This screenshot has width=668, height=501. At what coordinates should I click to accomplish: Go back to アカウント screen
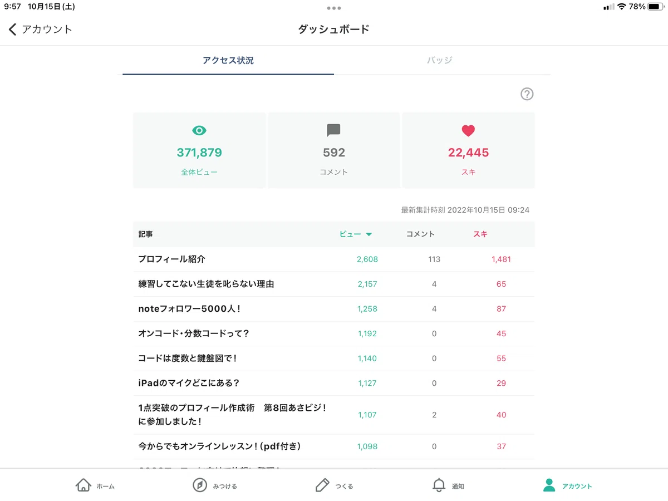tap(41, 30)
